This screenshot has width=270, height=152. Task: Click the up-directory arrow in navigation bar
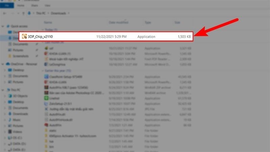[x=23, y=13]
